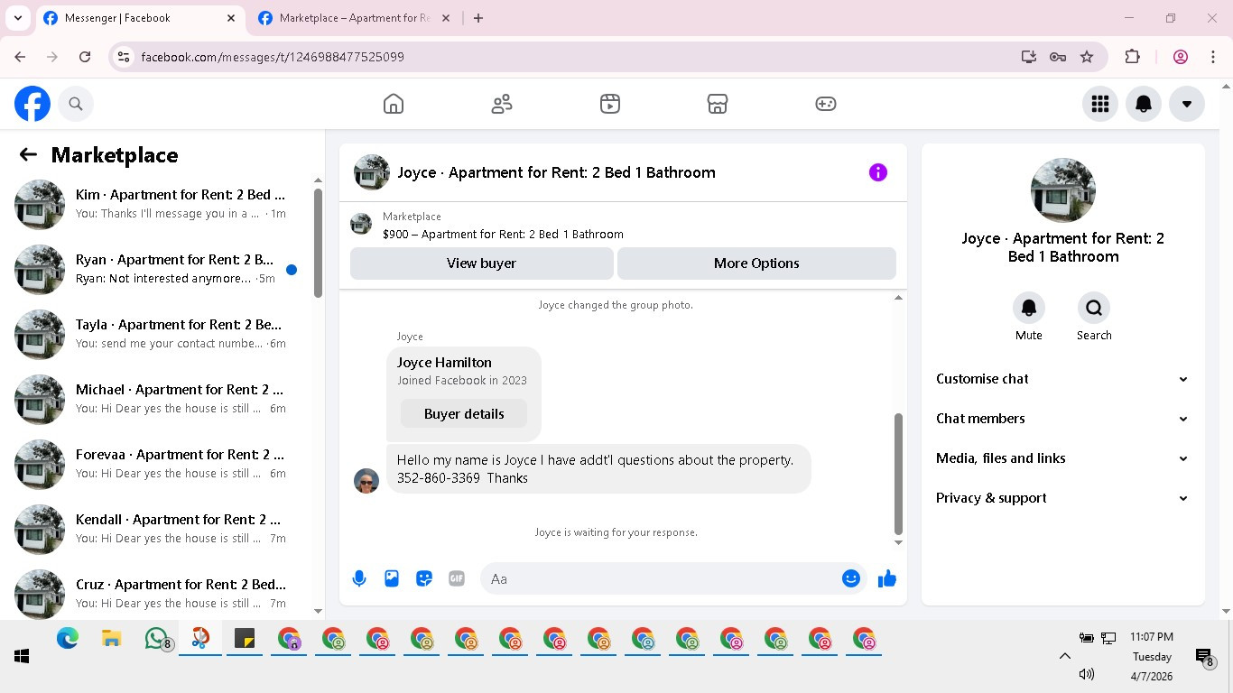
Task: Click the $900 listing thumbnail in banner
Action: (361, 224)
